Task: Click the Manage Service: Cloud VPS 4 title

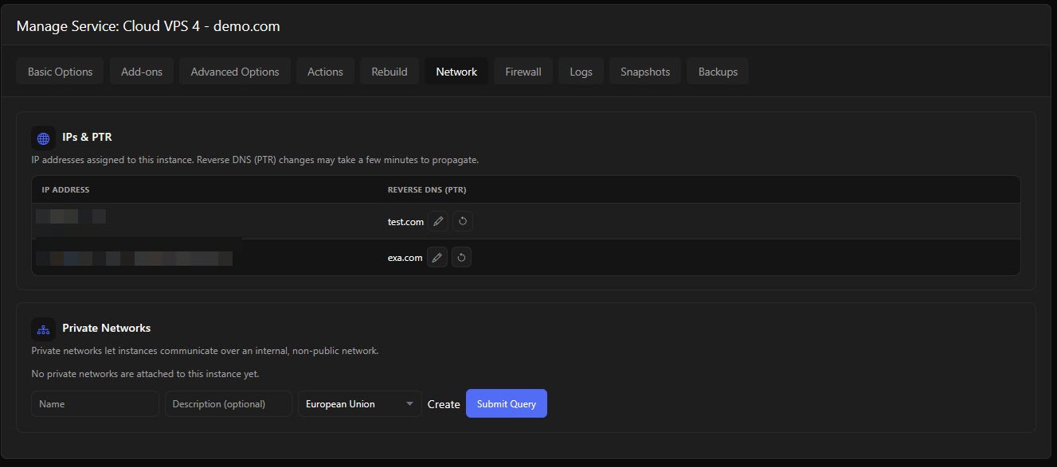Action: [148, 26]
